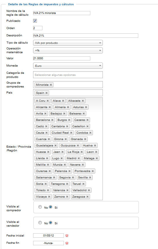Open the Operación matemática dropdown
158x249 pixels.
point(68,51)
